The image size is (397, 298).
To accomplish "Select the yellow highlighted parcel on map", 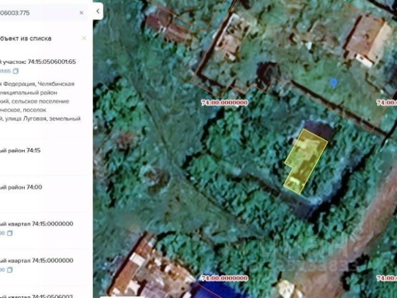I will (305, 161).
